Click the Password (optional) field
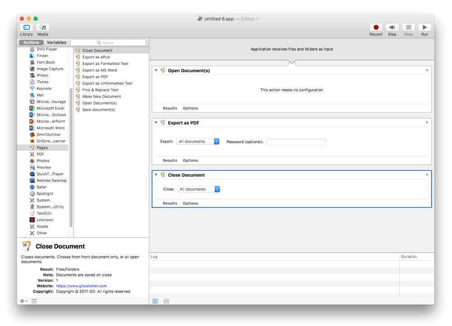 pos(296,142)
